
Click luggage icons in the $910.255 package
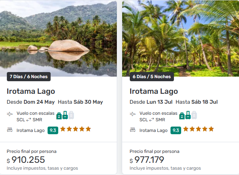pos(65,115)
